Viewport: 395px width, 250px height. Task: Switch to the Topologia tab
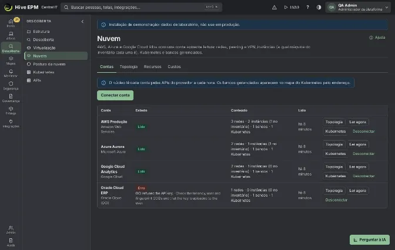tap(129, 67)
